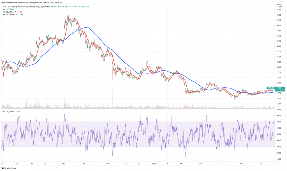
Task: Click the 22 date label on time axis
Action: point(139,163)
